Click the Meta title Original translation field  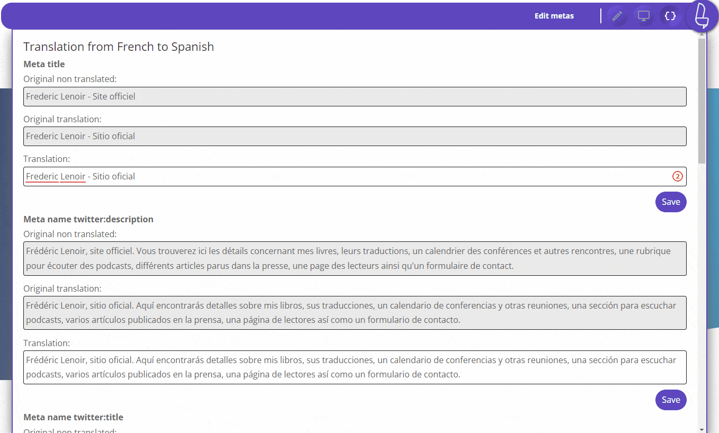[355, 136]
